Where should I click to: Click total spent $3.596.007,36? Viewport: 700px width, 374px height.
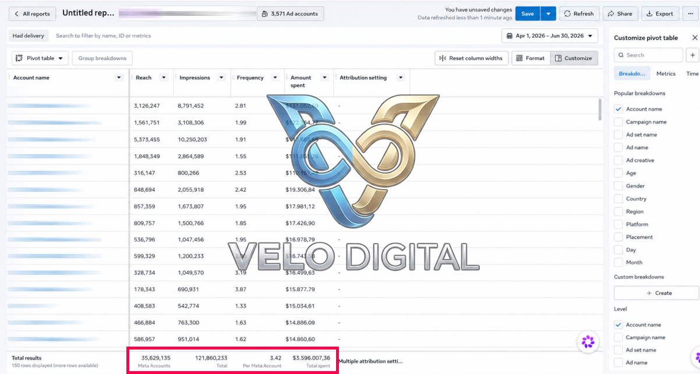coord(312,358)
